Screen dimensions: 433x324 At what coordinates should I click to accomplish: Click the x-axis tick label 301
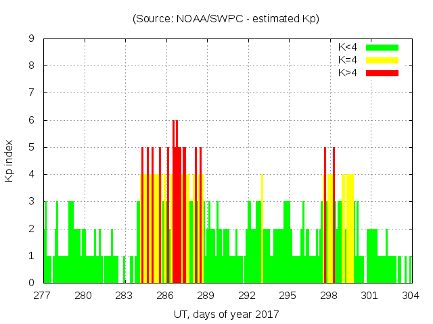(x=369, y=295)
